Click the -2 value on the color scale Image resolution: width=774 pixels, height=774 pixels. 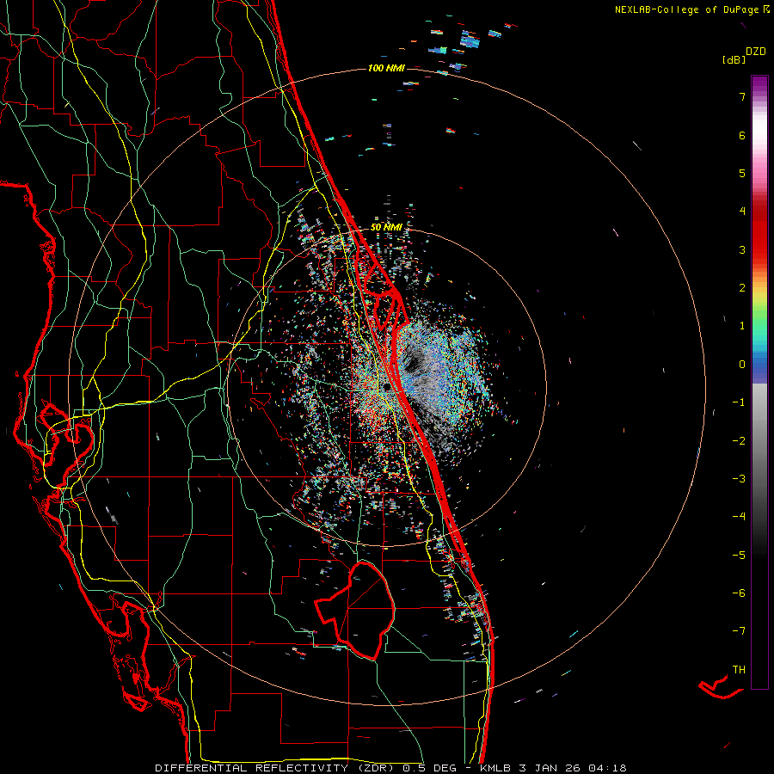(x=739, y=441)
